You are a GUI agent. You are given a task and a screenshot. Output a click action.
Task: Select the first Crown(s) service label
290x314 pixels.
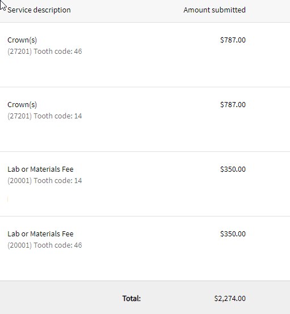coord(22,40)
